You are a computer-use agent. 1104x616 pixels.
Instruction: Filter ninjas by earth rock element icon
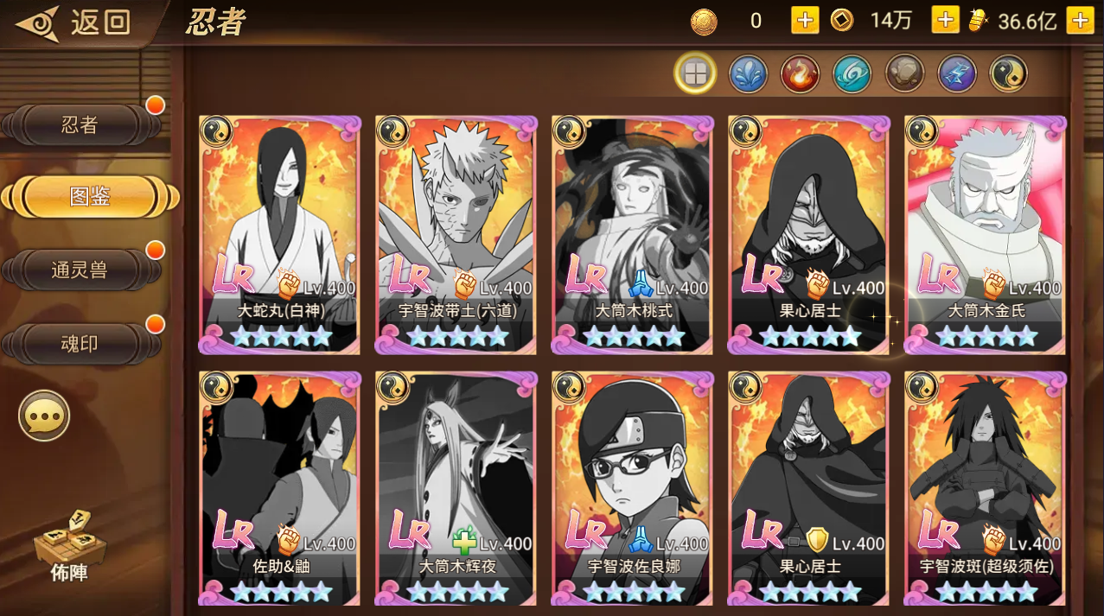904,73
